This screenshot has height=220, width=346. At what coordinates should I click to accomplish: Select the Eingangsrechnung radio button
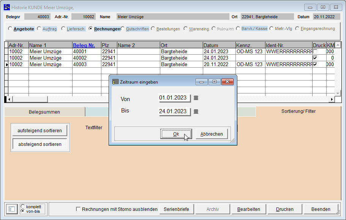[297, 28]
